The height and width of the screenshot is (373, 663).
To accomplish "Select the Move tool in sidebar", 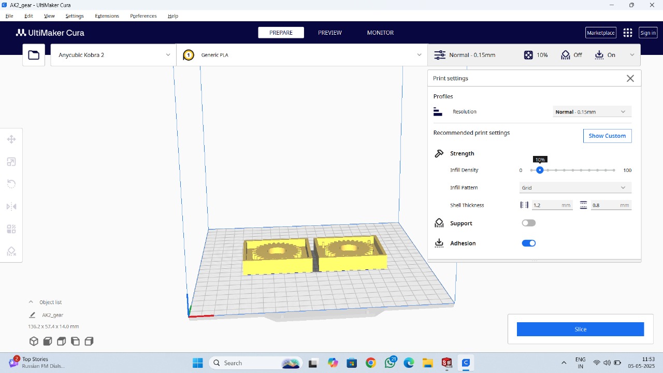I will pyautogui.click(x=11, y=139).
